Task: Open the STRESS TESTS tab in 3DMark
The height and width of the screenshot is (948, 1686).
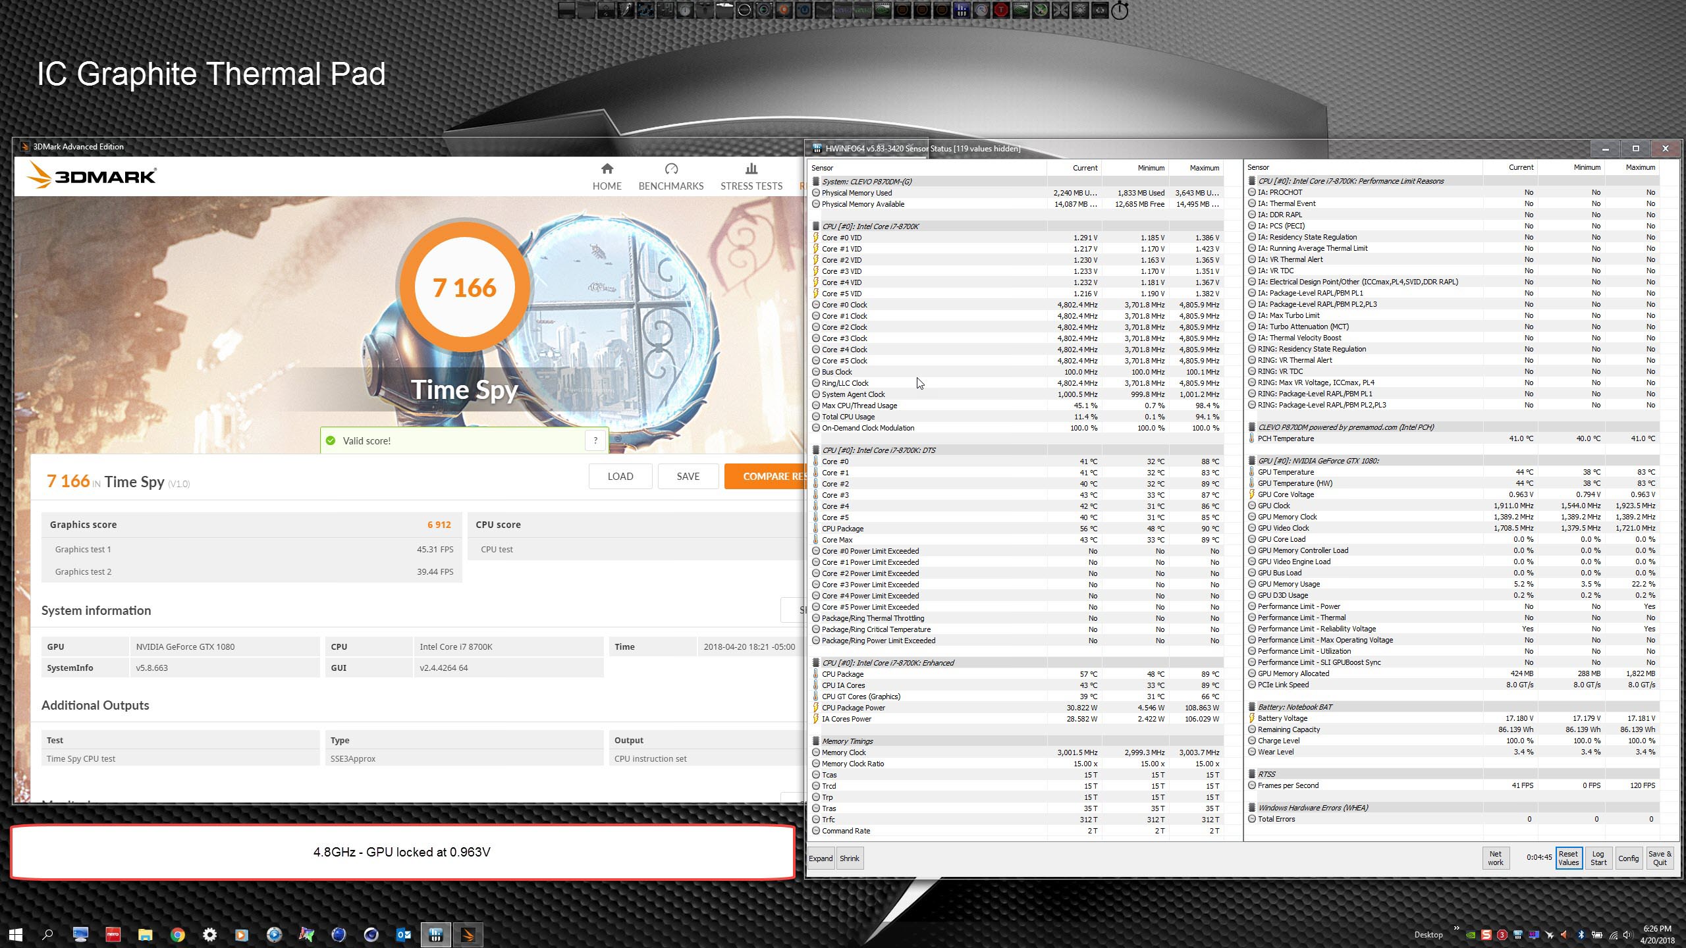Action: tap(751, 177)
